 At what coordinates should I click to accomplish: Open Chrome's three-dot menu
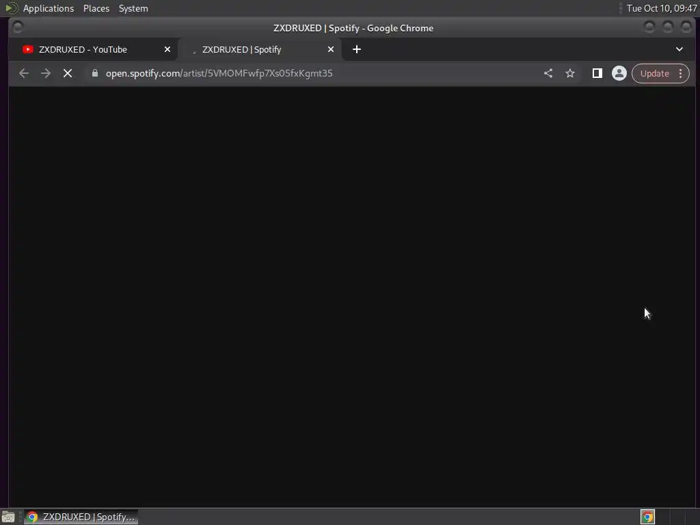680,73
